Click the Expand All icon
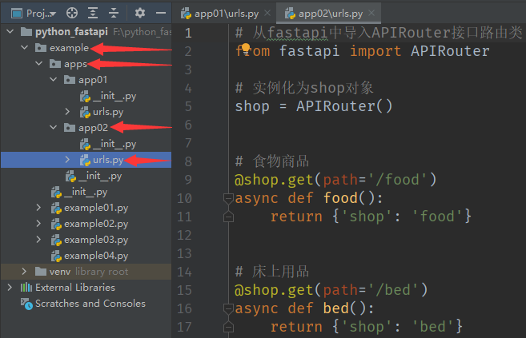This screenshot has width=526, height=338. (x=93, y=13)
